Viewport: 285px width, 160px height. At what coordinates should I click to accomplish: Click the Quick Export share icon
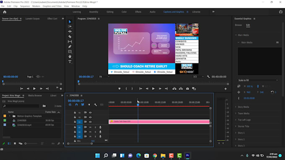point(281,12)
